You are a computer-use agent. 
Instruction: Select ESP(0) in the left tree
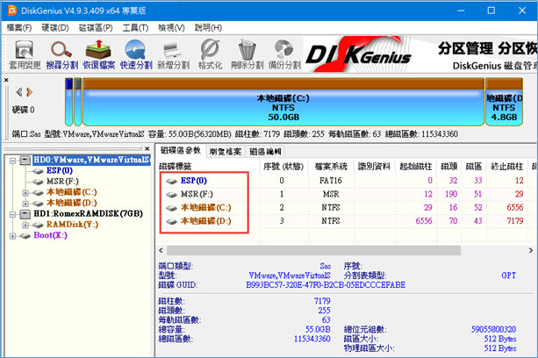point(60,170)
